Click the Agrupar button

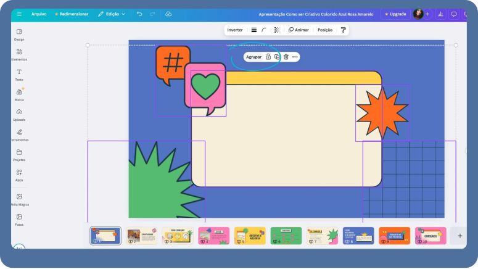pyautogui.click(x=253, y=57)
